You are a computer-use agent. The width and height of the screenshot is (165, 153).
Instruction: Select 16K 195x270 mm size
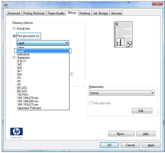(x=43, y=98)
